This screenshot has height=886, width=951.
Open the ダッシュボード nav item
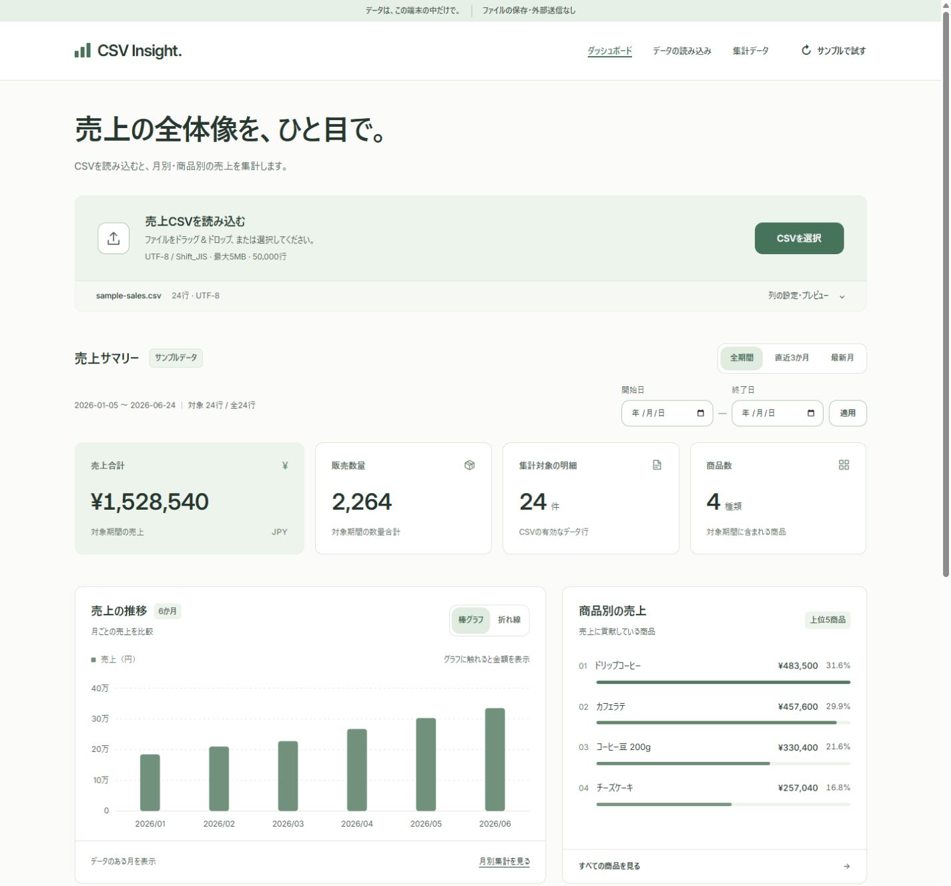pyautogui.click(x=610, y=51)
